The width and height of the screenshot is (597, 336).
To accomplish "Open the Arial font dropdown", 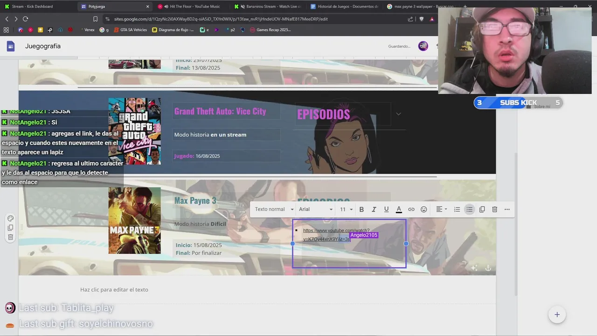I will [316, 210].
